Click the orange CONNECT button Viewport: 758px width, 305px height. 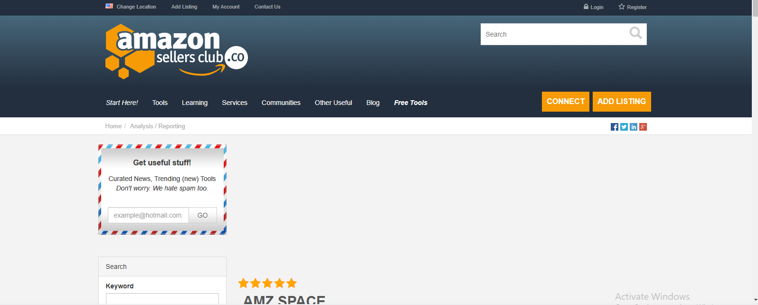[x=566, y=102]
